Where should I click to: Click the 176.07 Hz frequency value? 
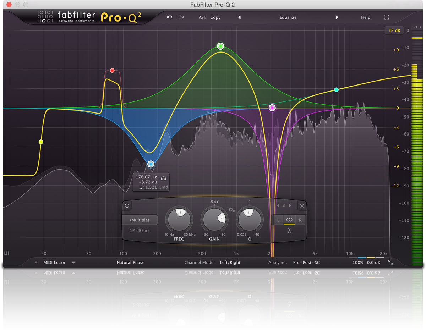point(146,177)
